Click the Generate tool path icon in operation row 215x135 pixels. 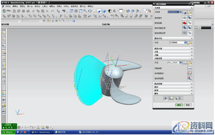click(x=165, y=99)
